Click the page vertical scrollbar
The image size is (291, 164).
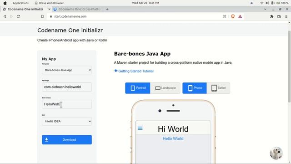coord(289,67)
